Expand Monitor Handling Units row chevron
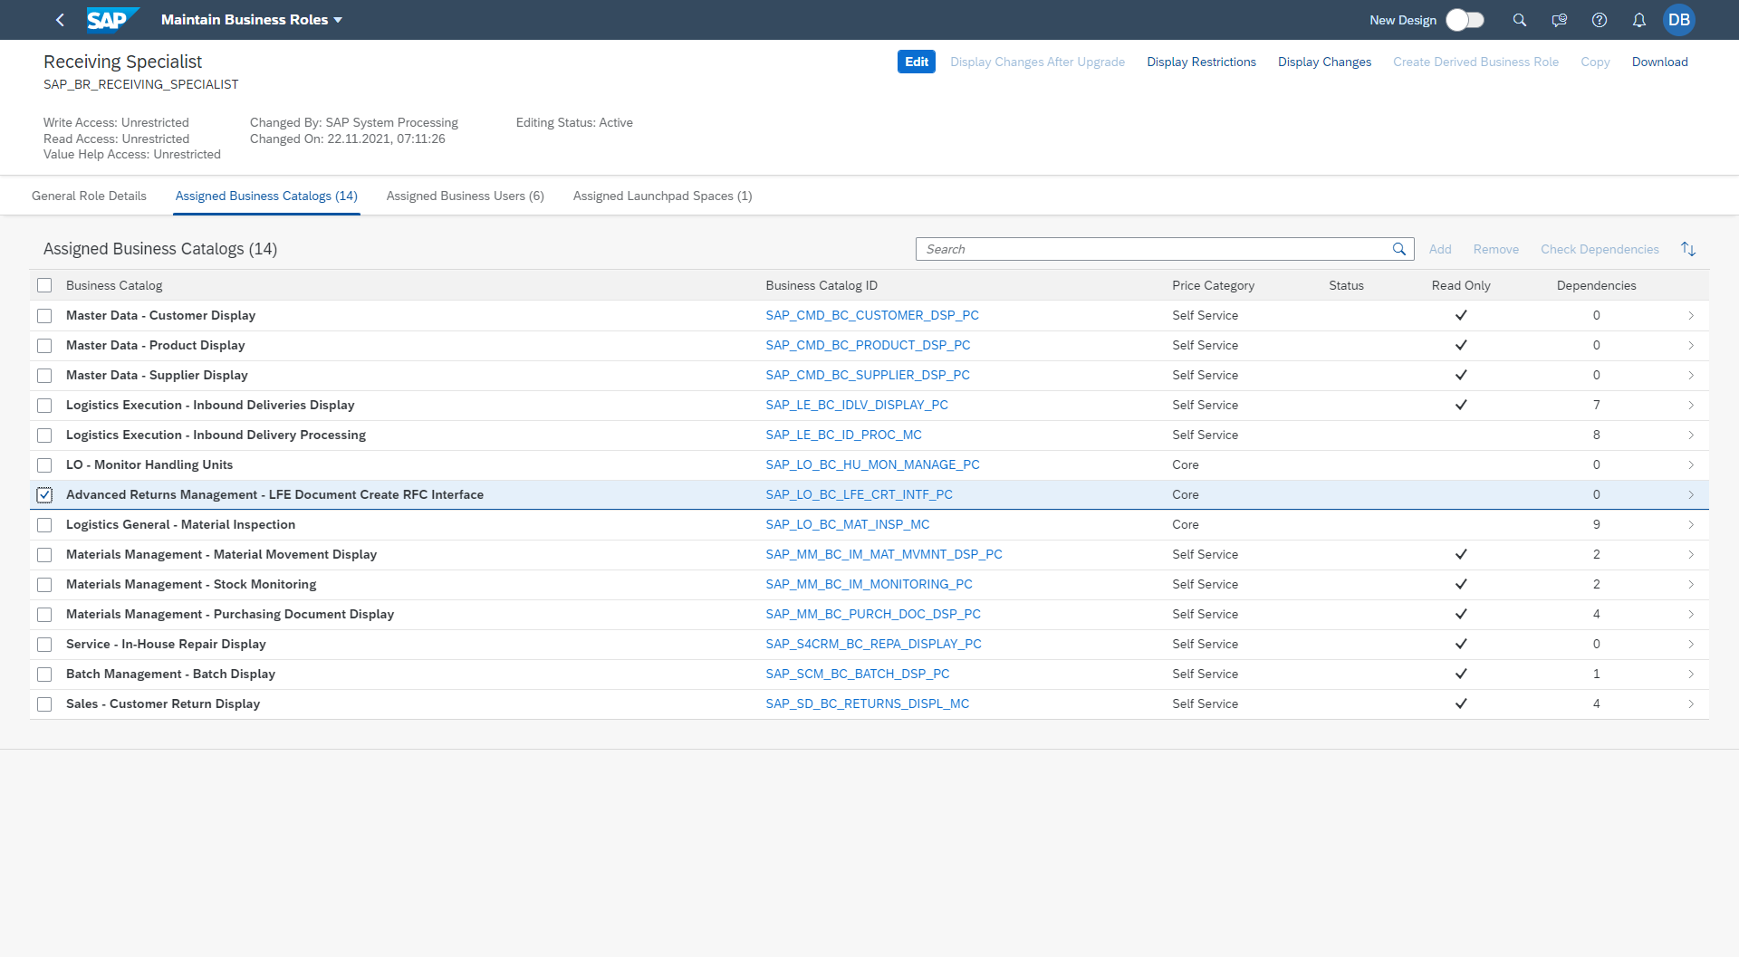This screenshot has height=957, width=1739. (1691, 465)
